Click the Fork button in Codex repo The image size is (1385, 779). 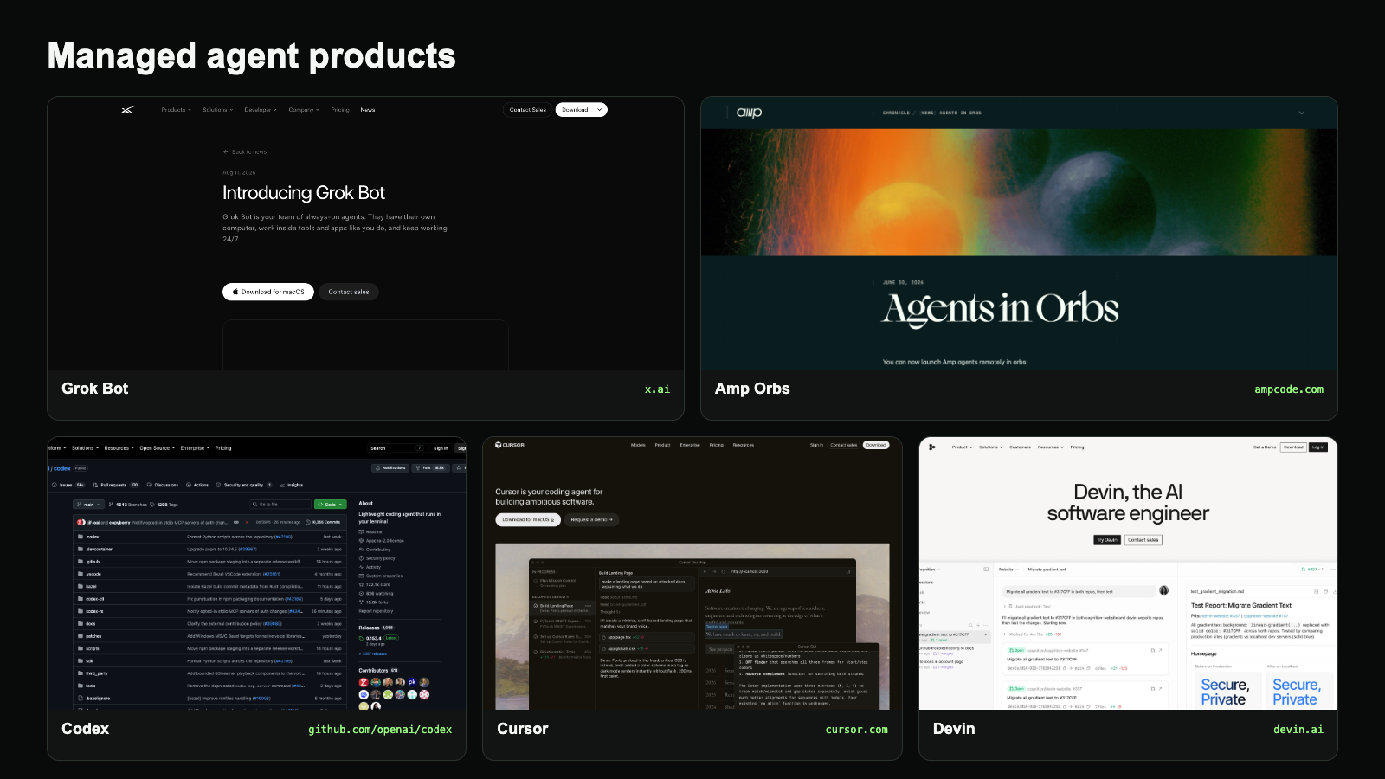coord(430,467)
